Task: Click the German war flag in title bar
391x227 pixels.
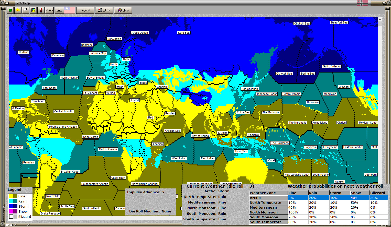Action: pos(363,3)
